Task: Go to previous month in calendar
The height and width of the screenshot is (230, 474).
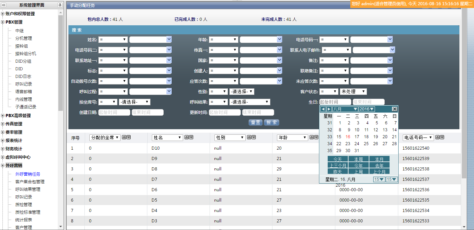Action: [323, 109]
